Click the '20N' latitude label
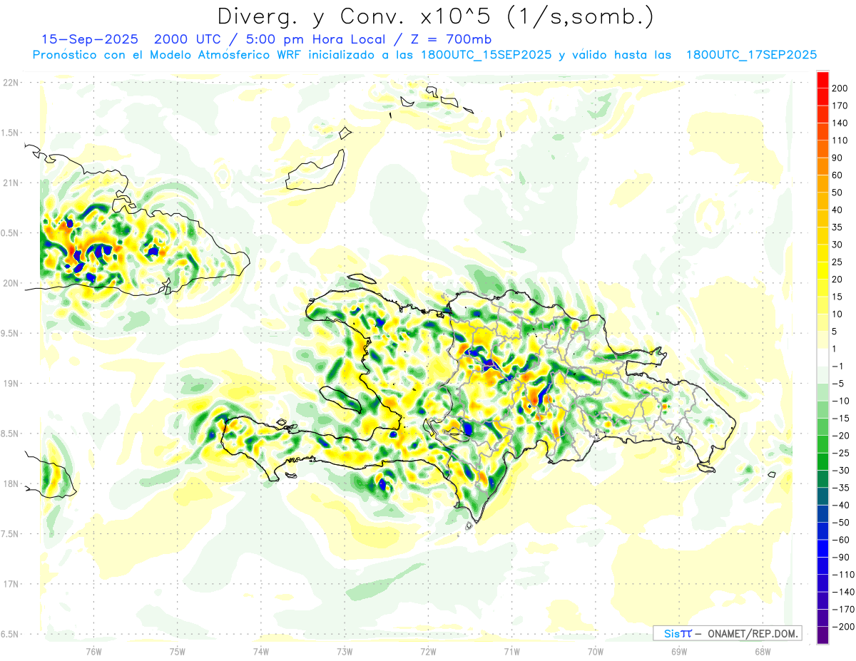This screenshot has height=661, width=856. [x=9, y=283]
